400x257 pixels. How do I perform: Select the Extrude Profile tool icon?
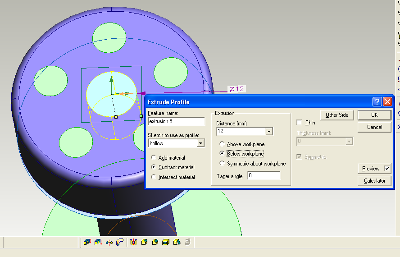click(x=87, y=242)
